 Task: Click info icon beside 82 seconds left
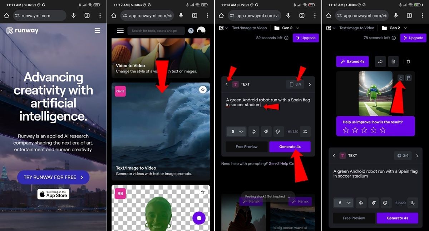286,38
